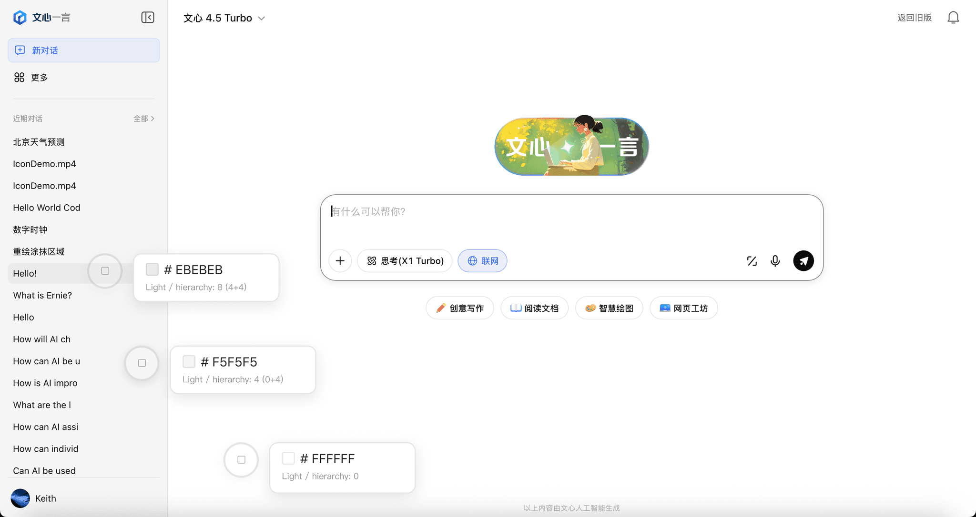The width and height of the screenshot is (976, 517).
Task: Select the What is Ernie? conversation
Action: click(42, 295)
